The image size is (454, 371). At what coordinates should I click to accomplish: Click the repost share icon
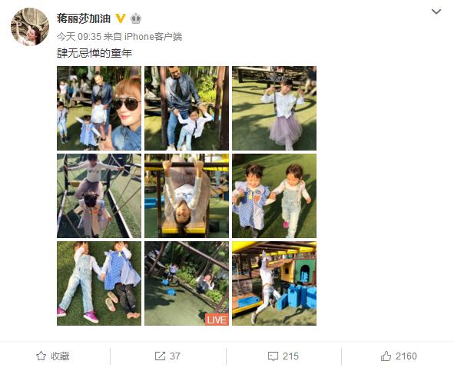coord(160,356)
